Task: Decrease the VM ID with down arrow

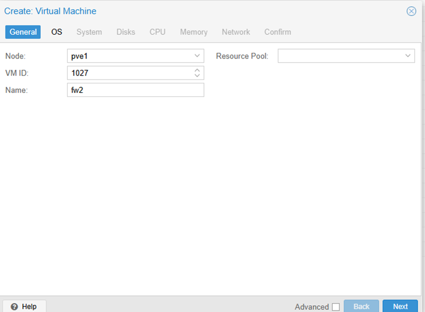Action: (x=197, y=75)
